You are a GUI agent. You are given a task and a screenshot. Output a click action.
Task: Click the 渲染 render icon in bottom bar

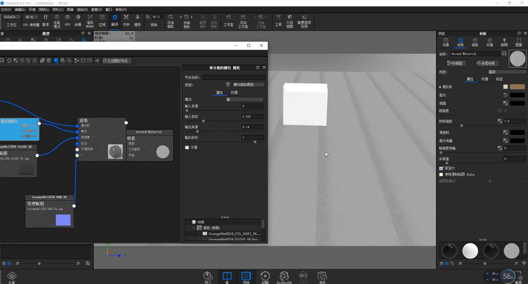click(x=322, y=276)
